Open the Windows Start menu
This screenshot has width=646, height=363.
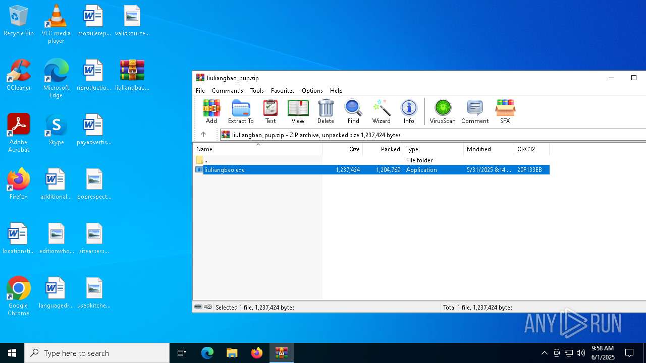(12, 353)
